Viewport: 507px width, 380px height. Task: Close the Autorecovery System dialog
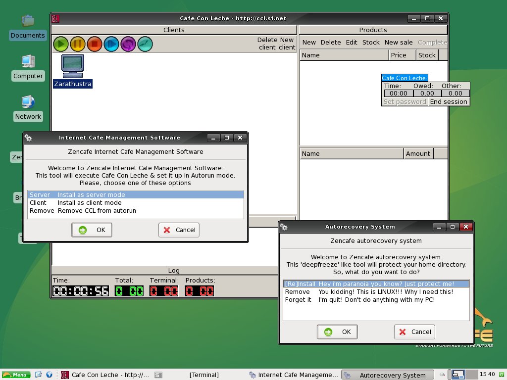(466, 227)
